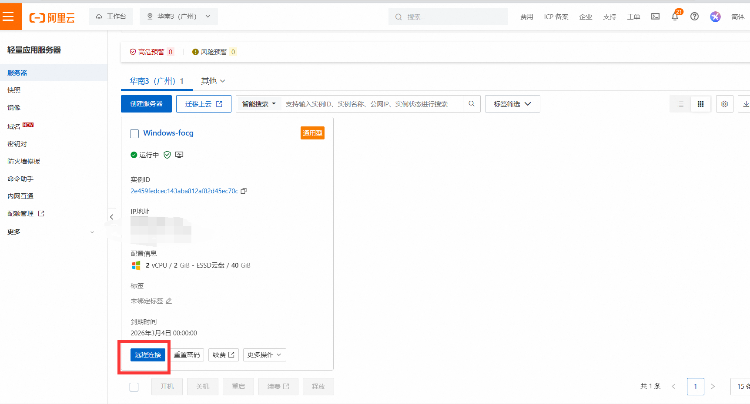
Task: Select page 1 in pagination
Action: [696, 386]
